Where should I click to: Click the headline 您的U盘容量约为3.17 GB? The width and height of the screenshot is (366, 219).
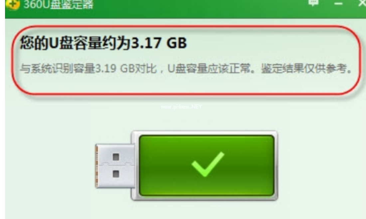pos(103,43)
